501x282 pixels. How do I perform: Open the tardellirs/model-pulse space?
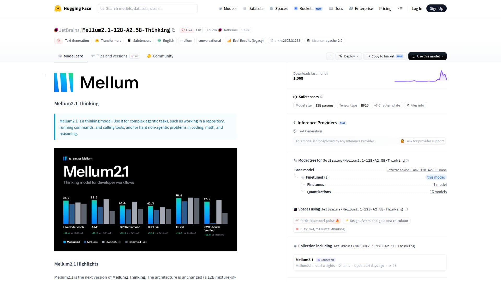point(317,221)
